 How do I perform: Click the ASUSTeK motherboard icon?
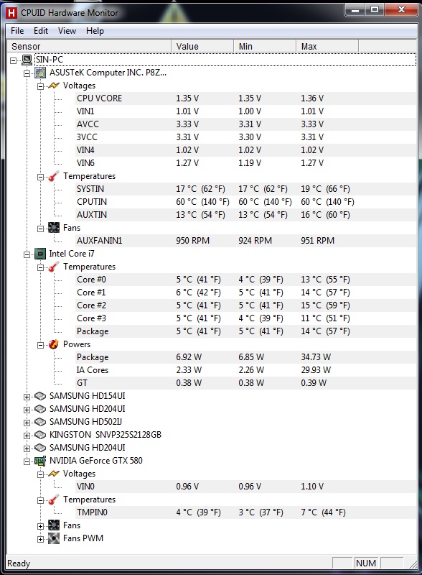pos(40,73)
